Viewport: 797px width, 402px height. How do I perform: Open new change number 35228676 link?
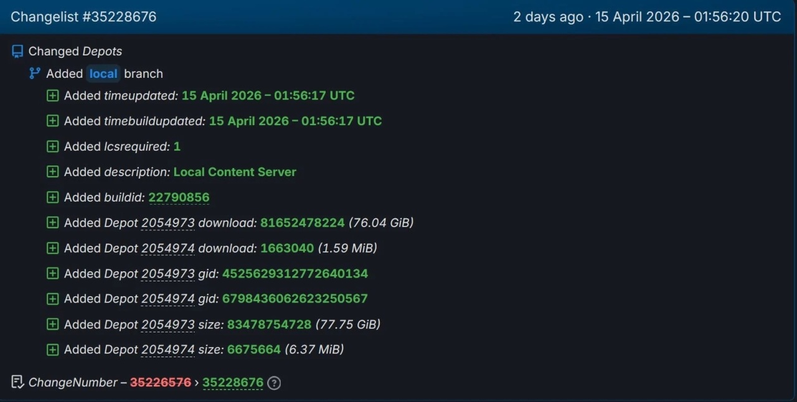pyautogui.click(x=233, y=382)
